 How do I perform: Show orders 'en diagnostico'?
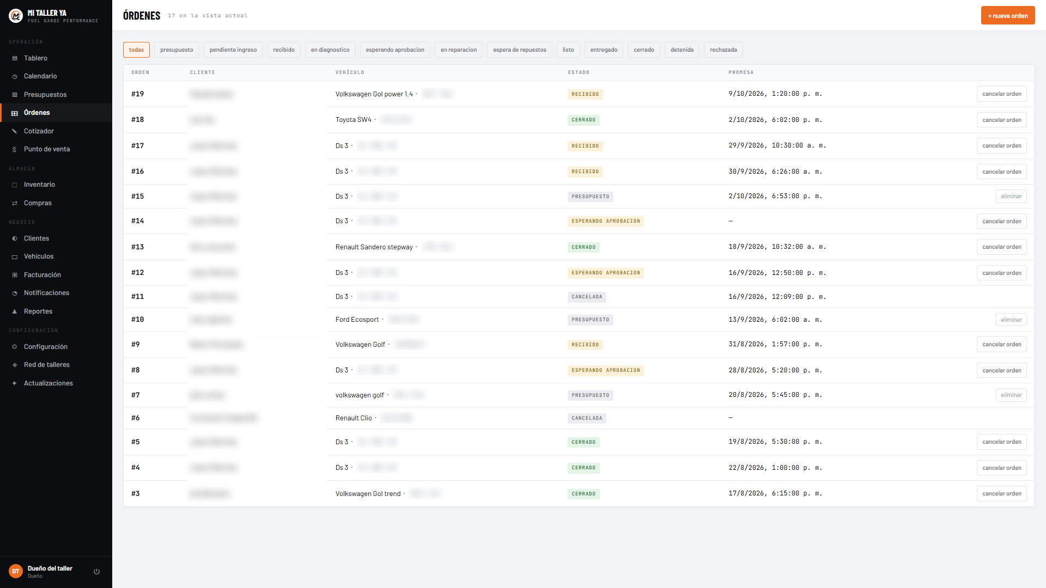330,50
